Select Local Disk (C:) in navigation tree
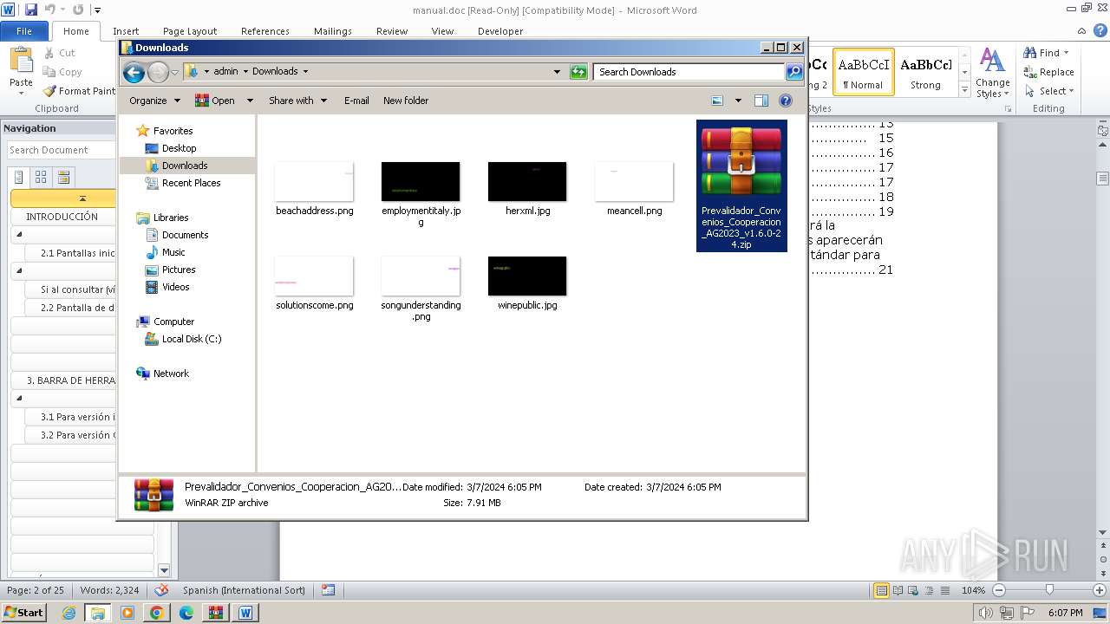The image size is (1110, 624). [x=191, y=339]
